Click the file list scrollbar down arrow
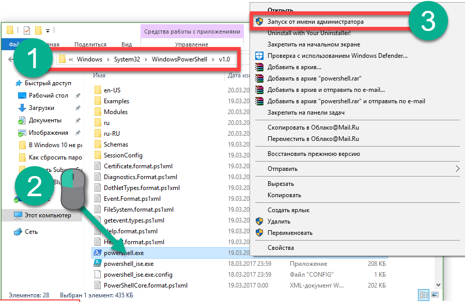 438,285
